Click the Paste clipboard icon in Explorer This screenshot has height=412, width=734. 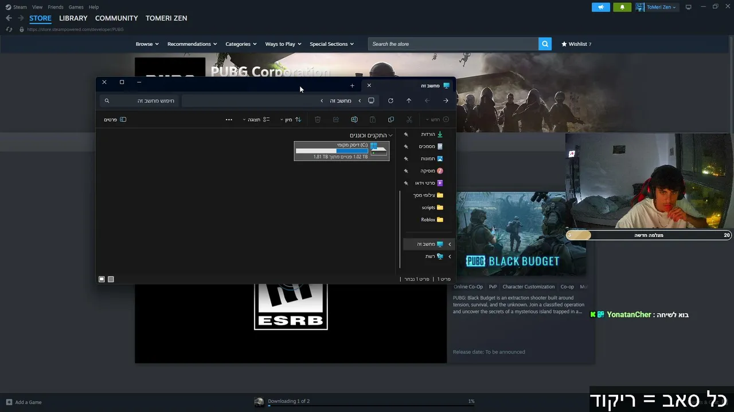click(373, 120)
